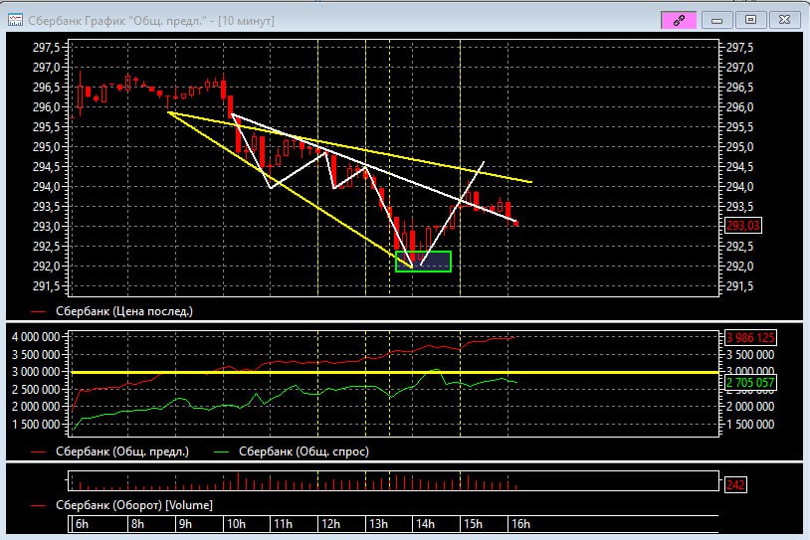
Task: Click the 16h mark on time axis
Action: click(x=519, y=524)
